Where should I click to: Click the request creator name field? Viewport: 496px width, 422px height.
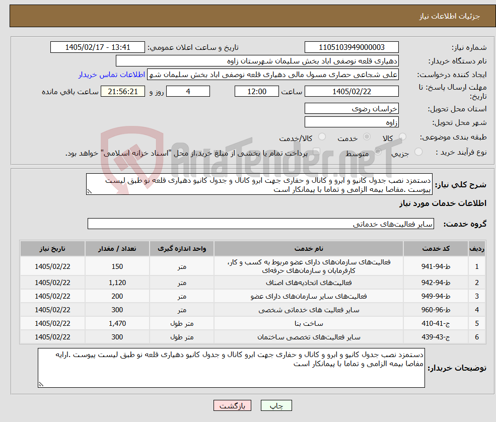[x=272, y=75]
